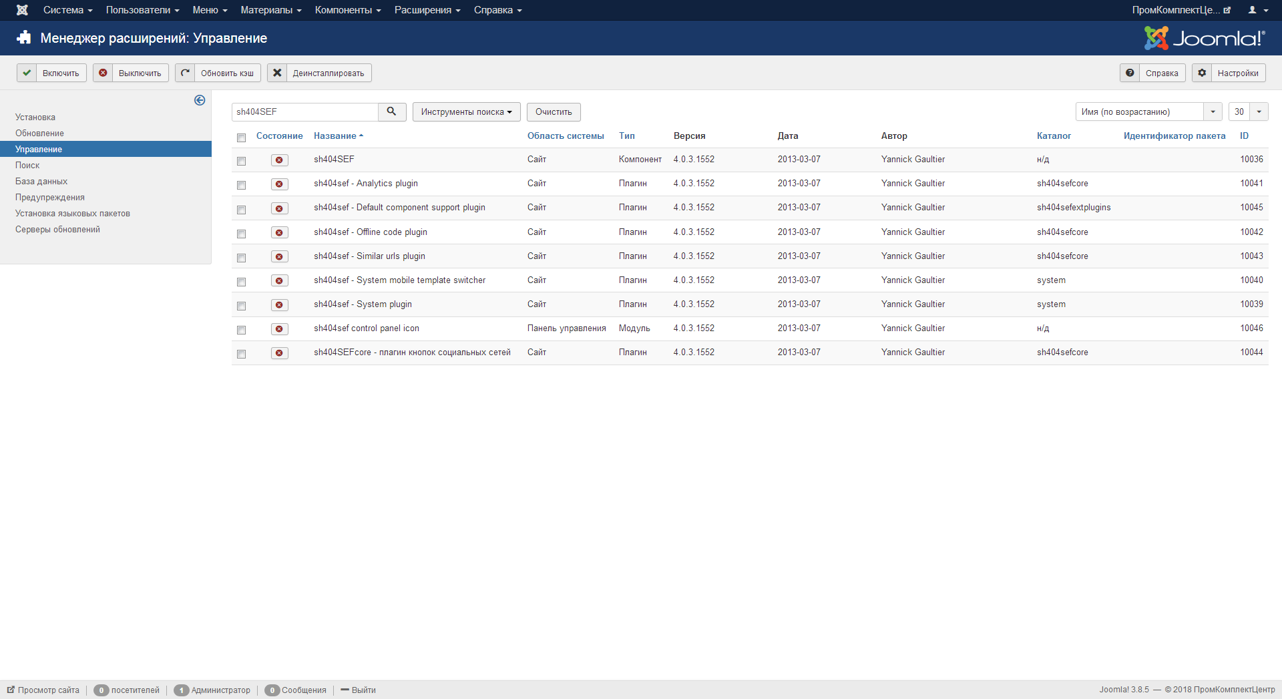Check the box for Similar urls plugin row
The image size is (1282, 699).
pyautogui.click(x=242, y=258)
